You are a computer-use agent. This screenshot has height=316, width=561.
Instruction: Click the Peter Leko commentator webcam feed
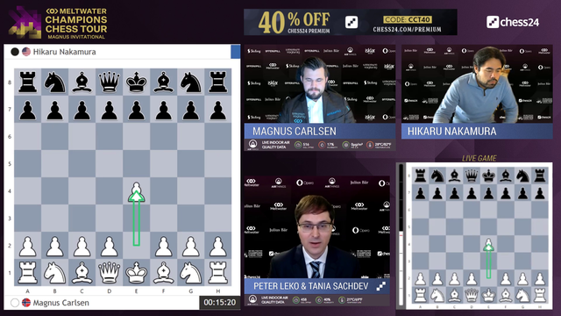(317, 227)
